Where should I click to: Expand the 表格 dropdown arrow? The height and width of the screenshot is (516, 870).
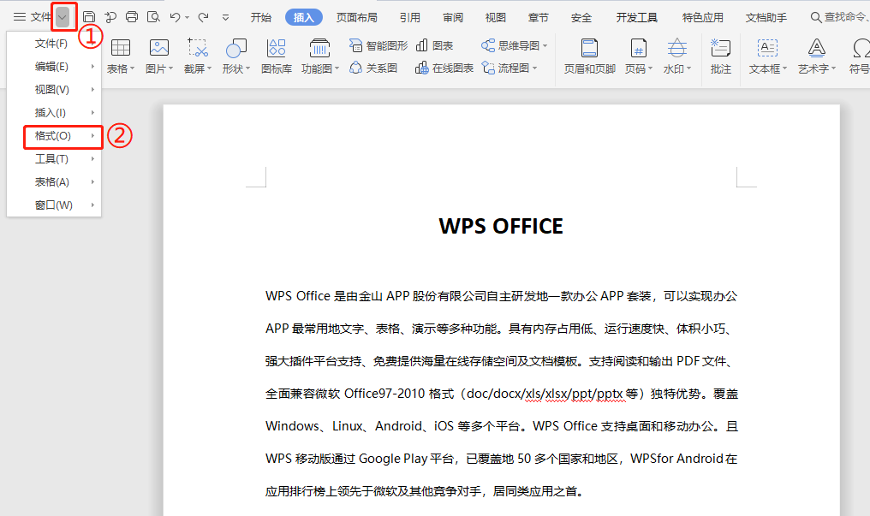[x=132, y=68]
